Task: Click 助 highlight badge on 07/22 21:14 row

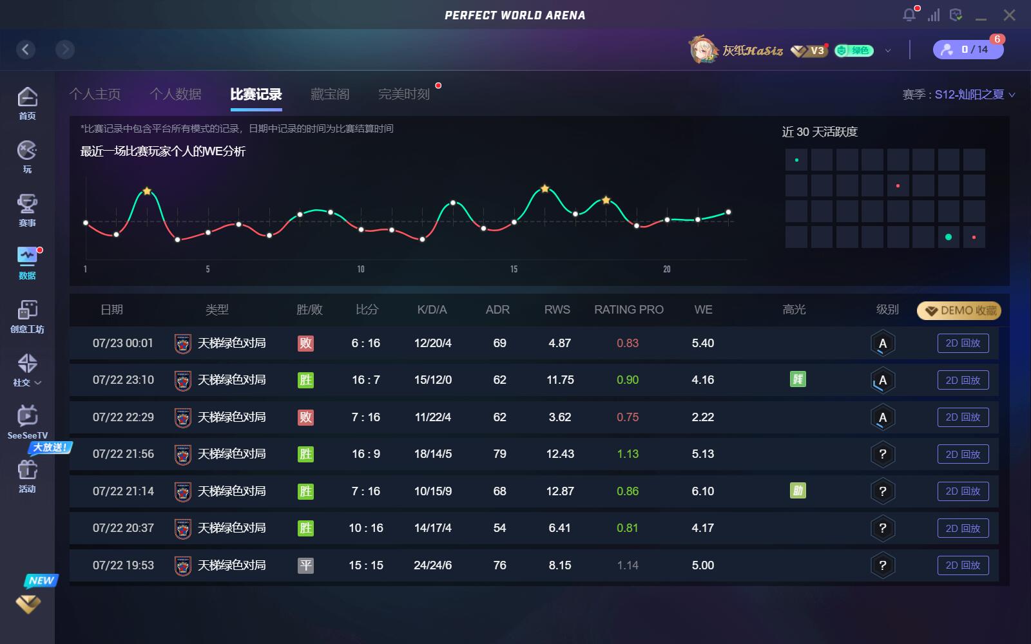Action: pos(798,491)
